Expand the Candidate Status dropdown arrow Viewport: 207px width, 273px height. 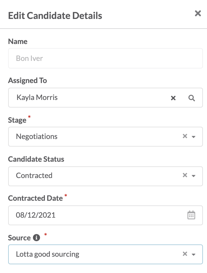coord(193,176)
